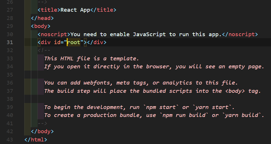Viewport: 271px width, 144px height.
Task: Click 'This HTML file is a template.' comment
Action: coord(92,59)
